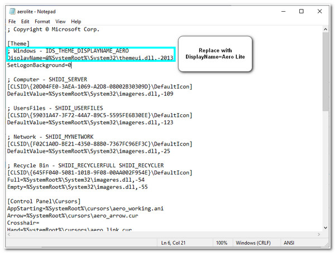Viewport: 335px width, 253px height.
Task: Click the resize grip in the status bar corner
Action: (x=327, y=245)
